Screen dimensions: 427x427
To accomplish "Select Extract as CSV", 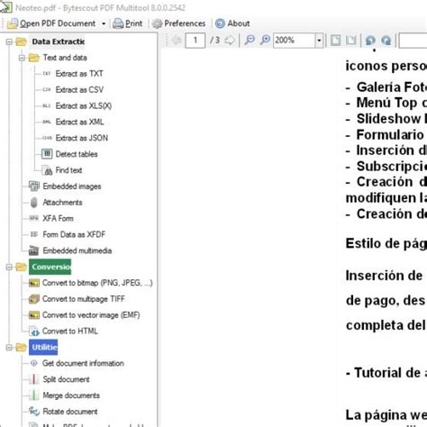I will point(79,90).
